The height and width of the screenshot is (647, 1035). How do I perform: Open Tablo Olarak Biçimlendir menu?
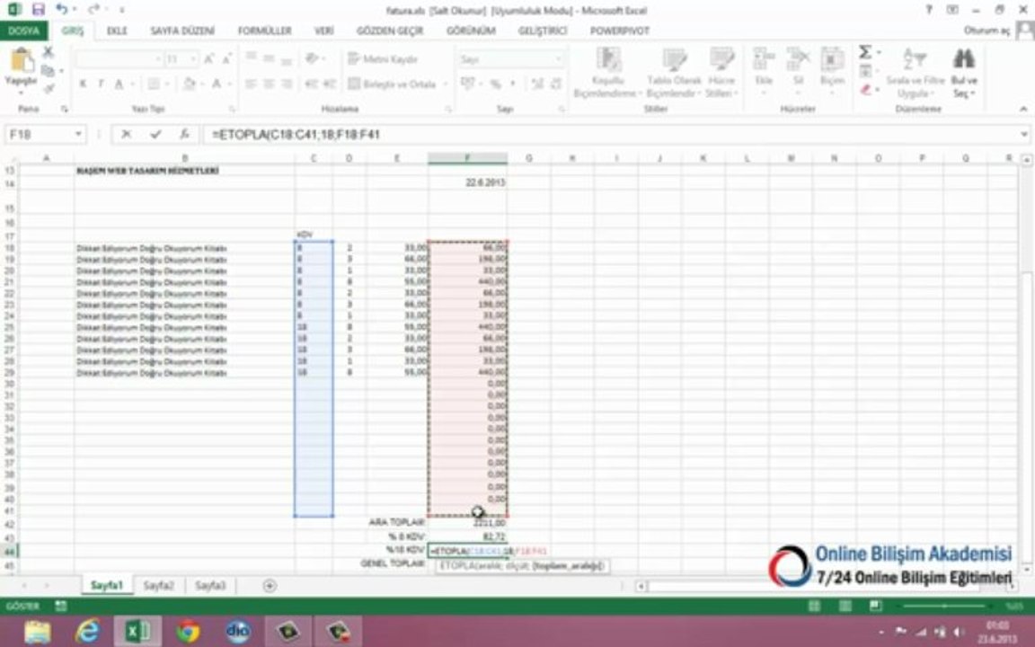point(674,73)
